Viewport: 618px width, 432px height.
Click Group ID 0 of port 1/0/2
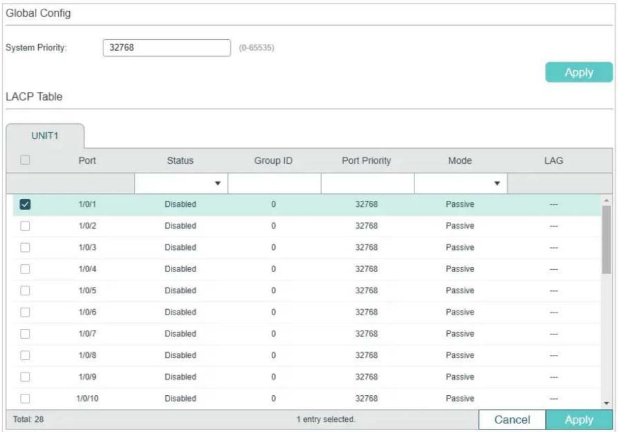tap(273, 226)
